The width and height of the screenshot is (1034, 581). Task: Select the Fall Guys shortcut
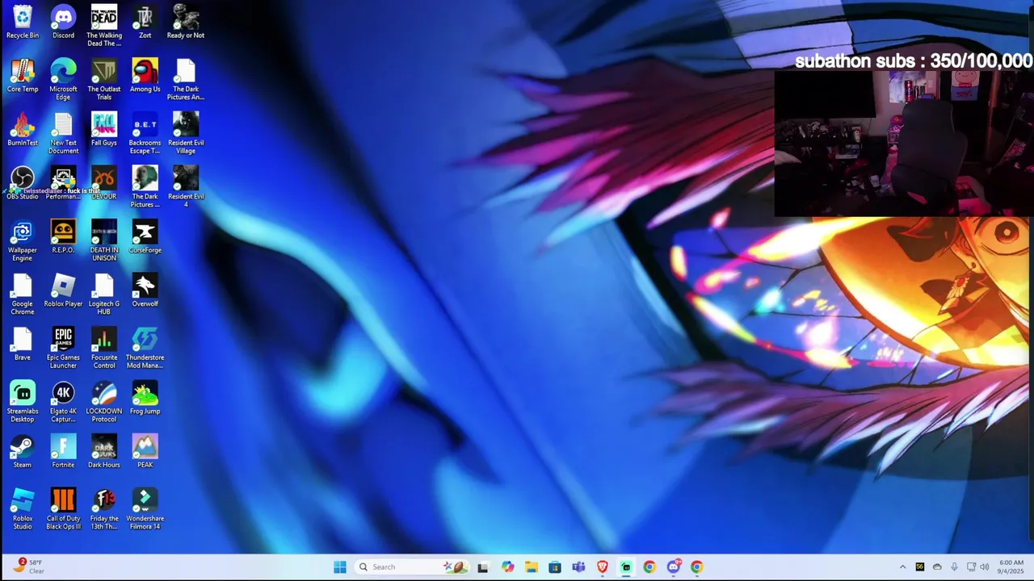[x=104, y=129]
